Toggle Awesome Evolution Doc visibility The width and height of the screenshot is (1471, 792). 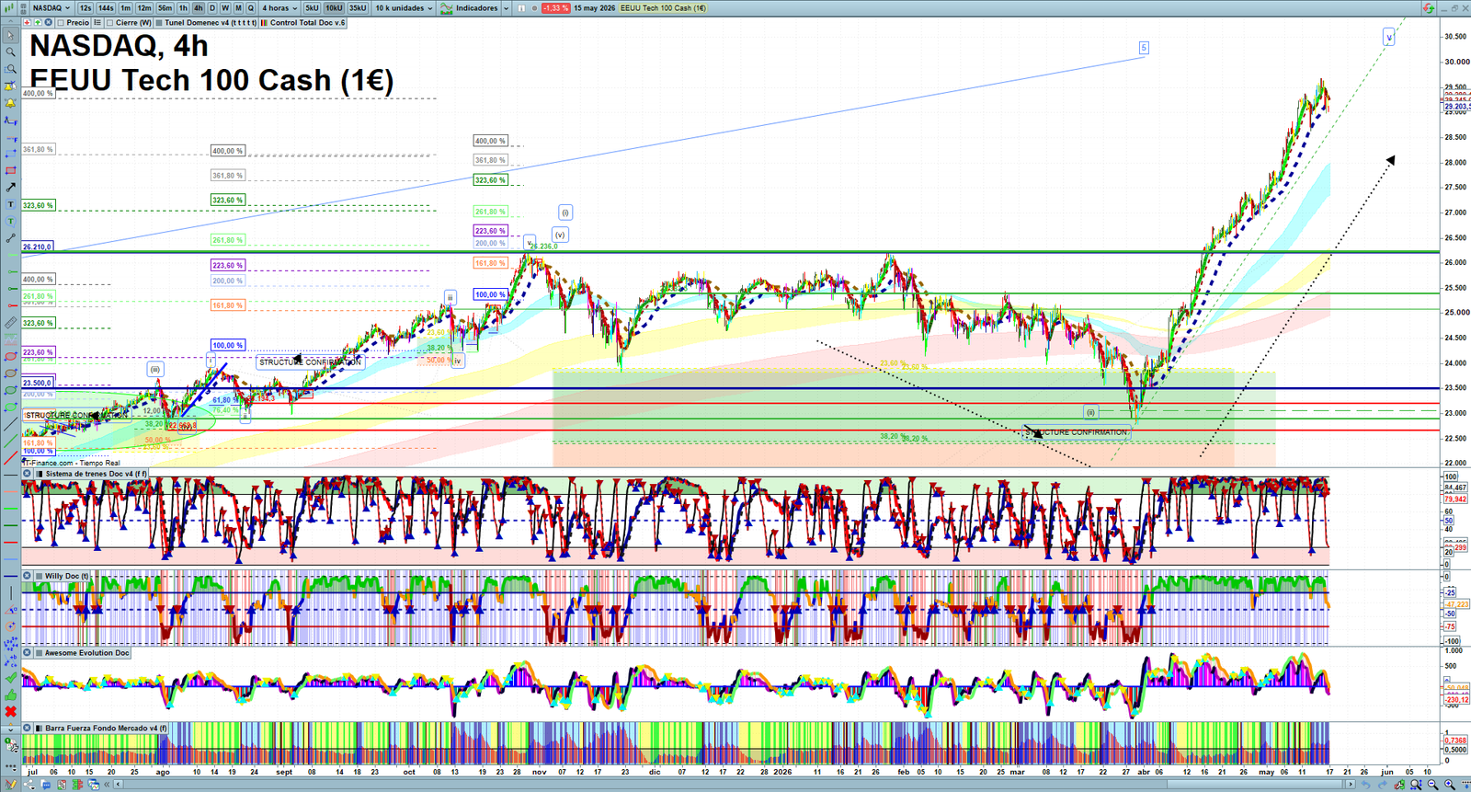[40, 653]
